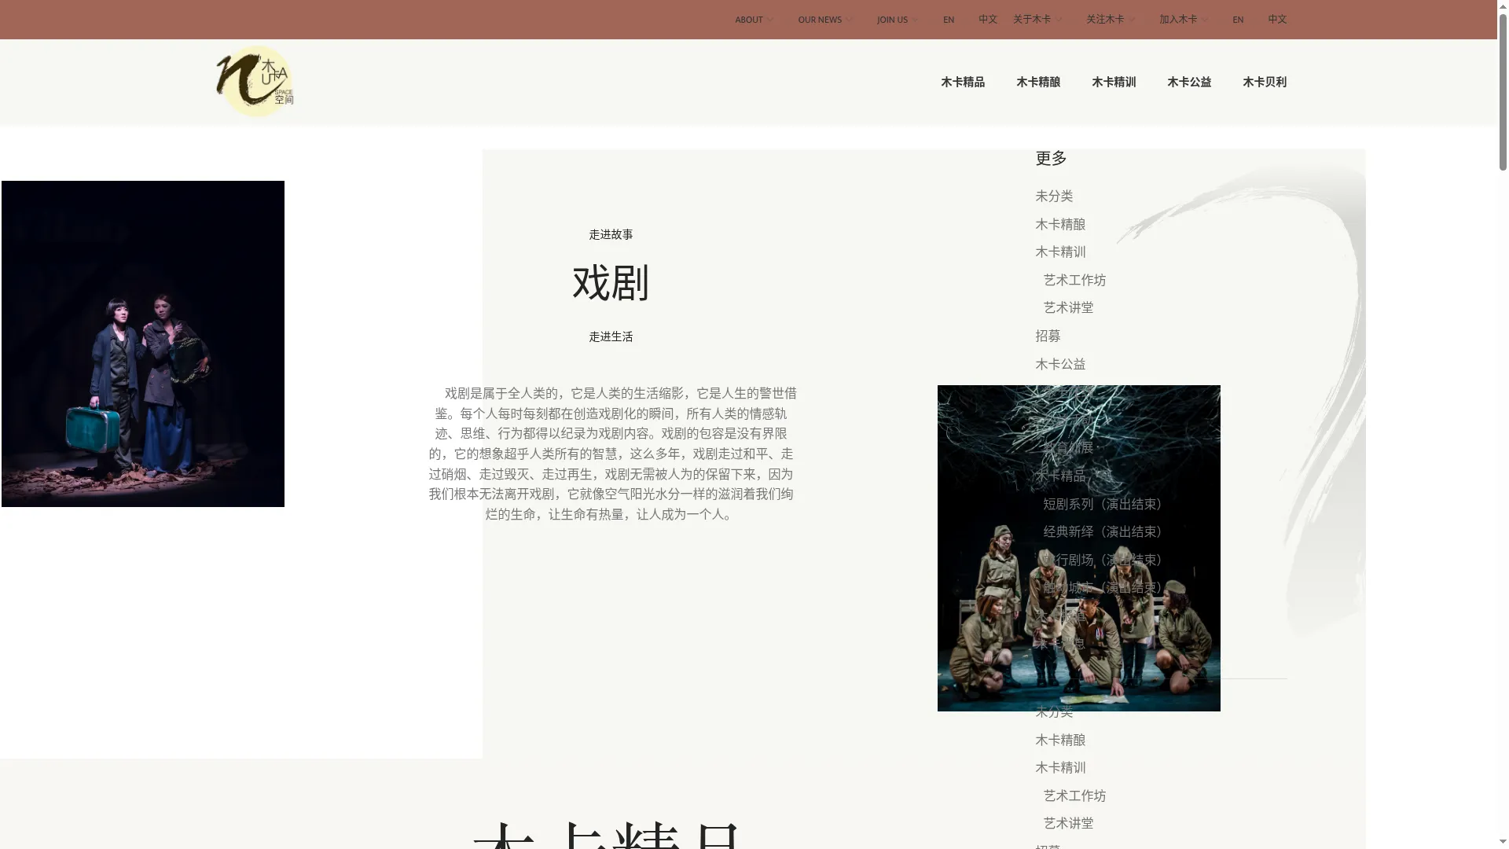Click the 更多 sidebar heading
This screenshot has height=849, width=1509.
point(1051,159)
